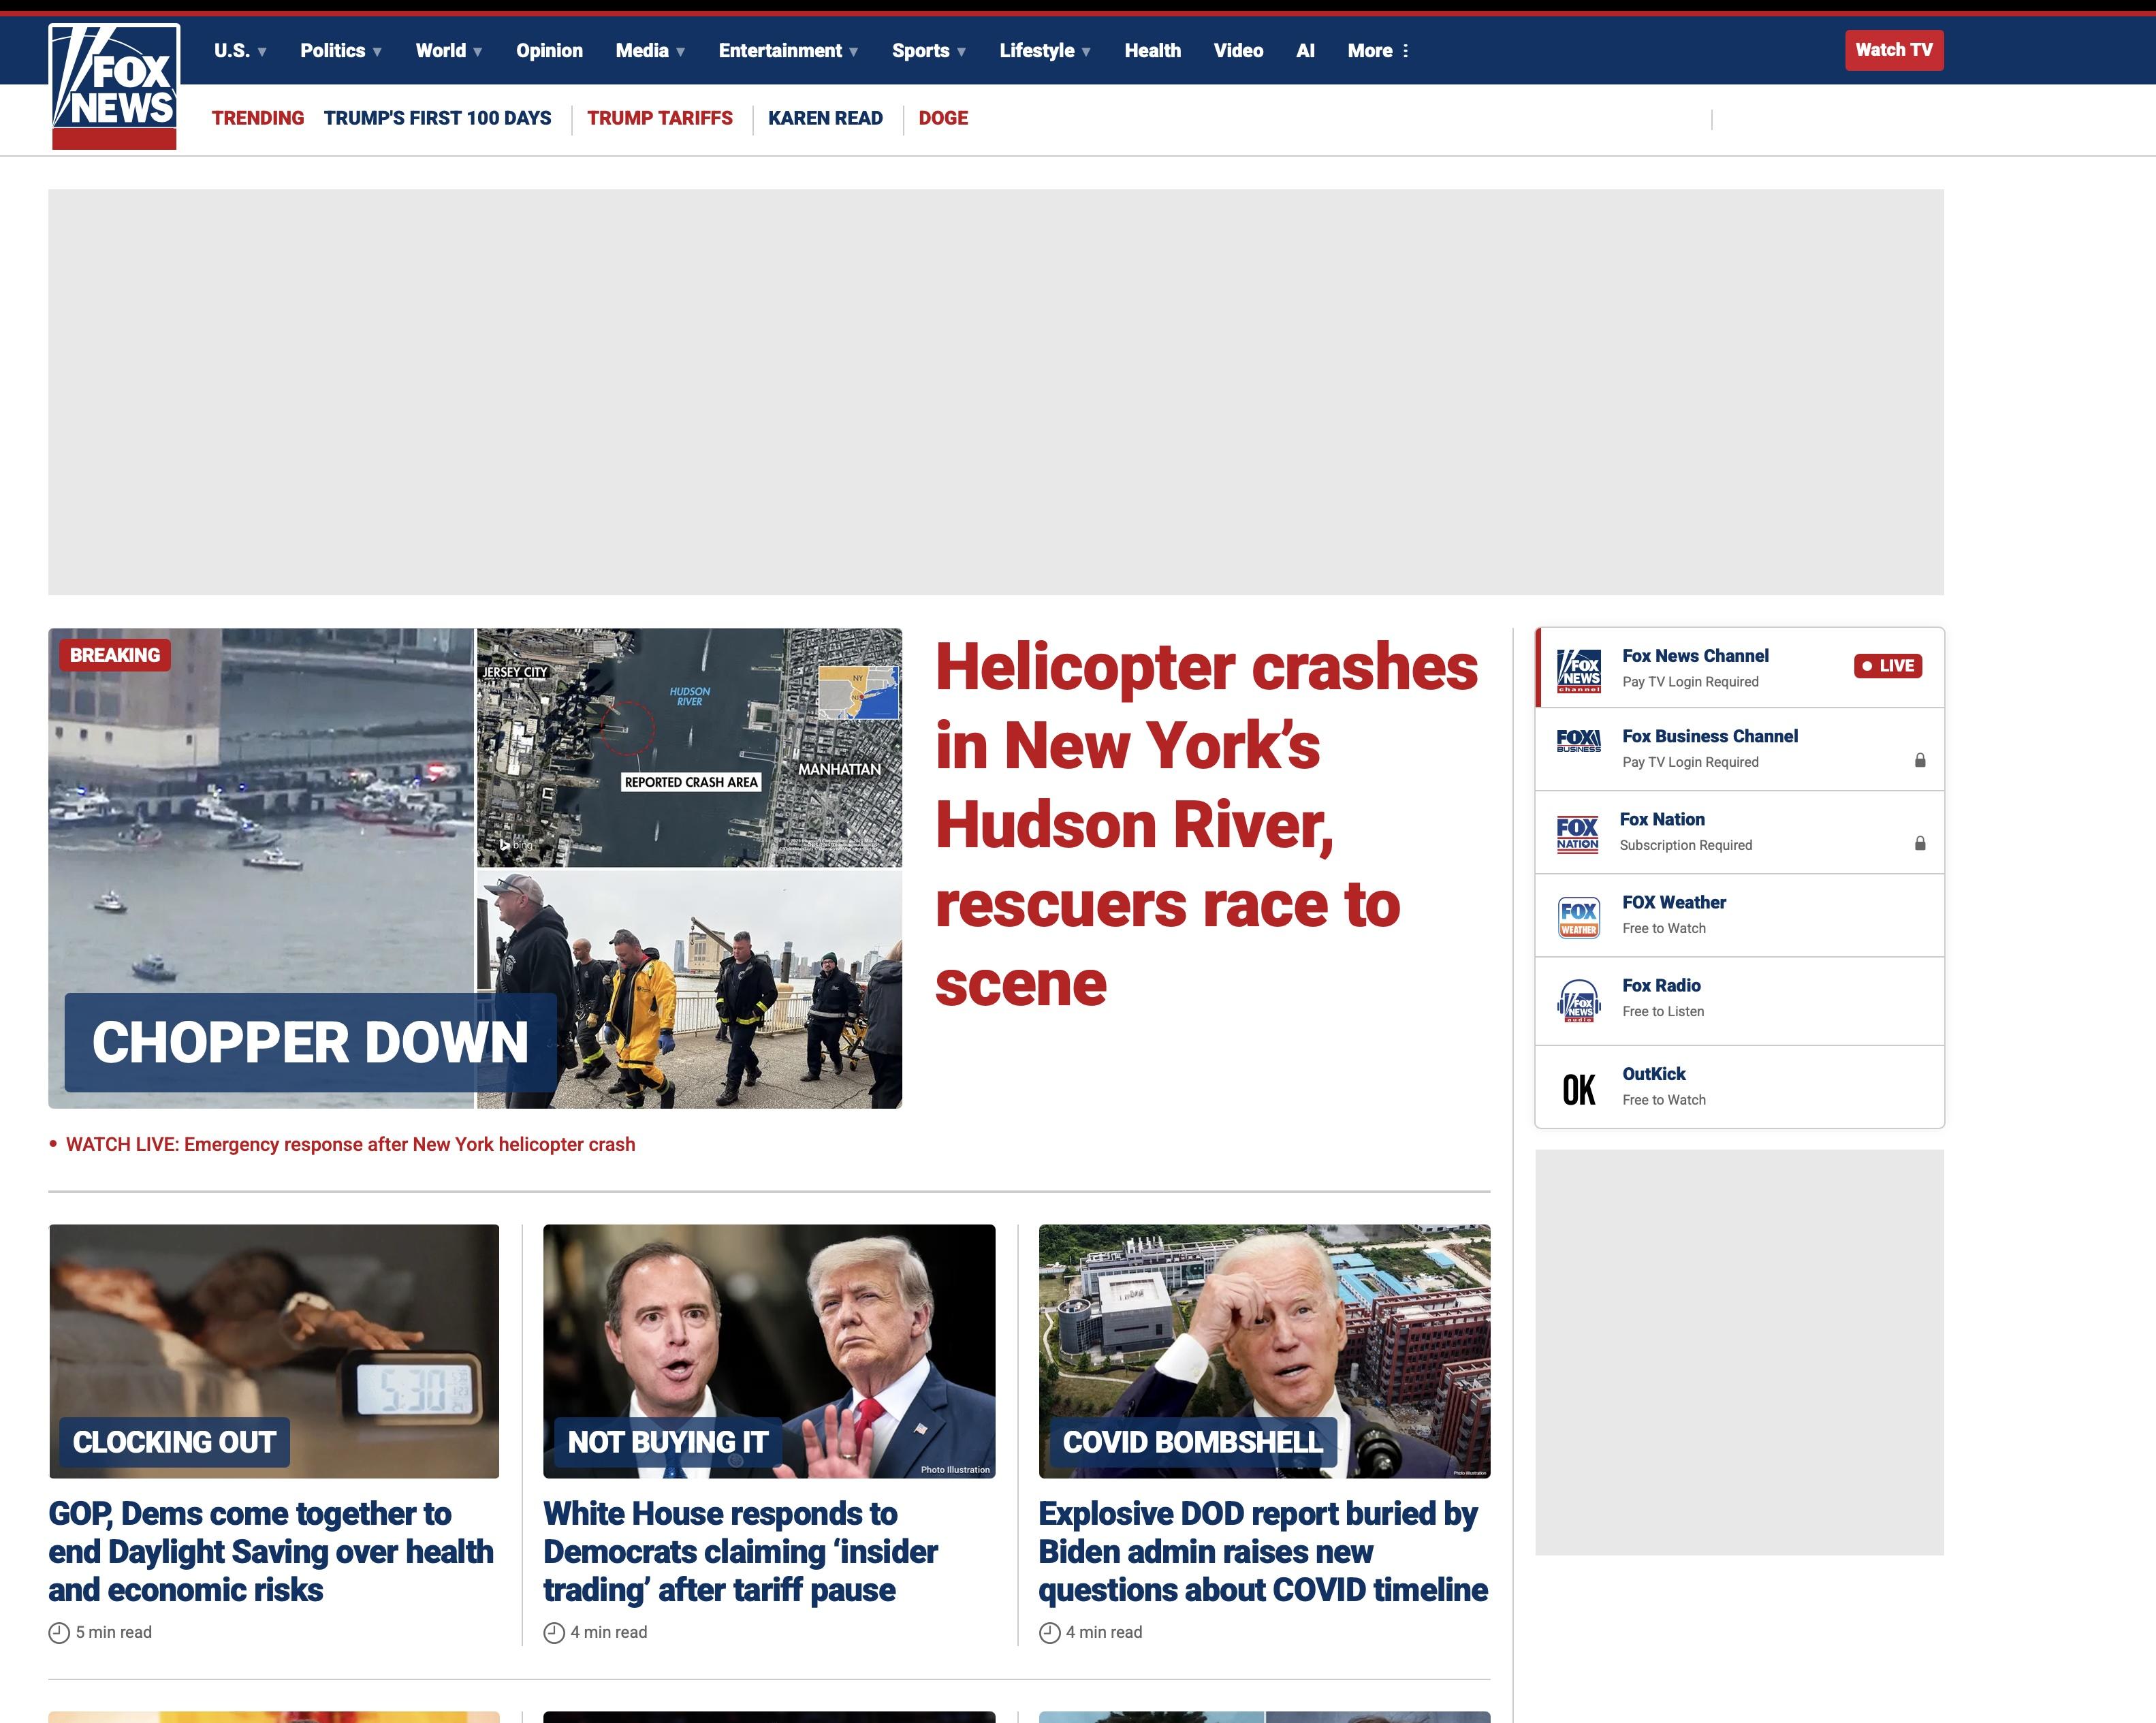Click the BREAKING badge on the lead image
Viewport: 2156px width, 1723px height.
(x=115, y=655)
